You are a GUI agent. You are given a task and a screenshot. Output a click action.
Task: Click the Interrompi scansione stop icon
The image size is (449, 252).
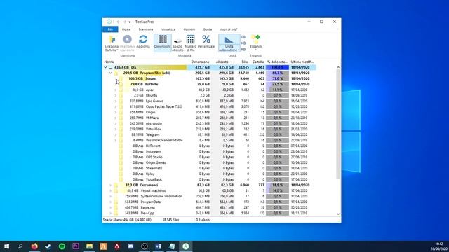(127, 39)
